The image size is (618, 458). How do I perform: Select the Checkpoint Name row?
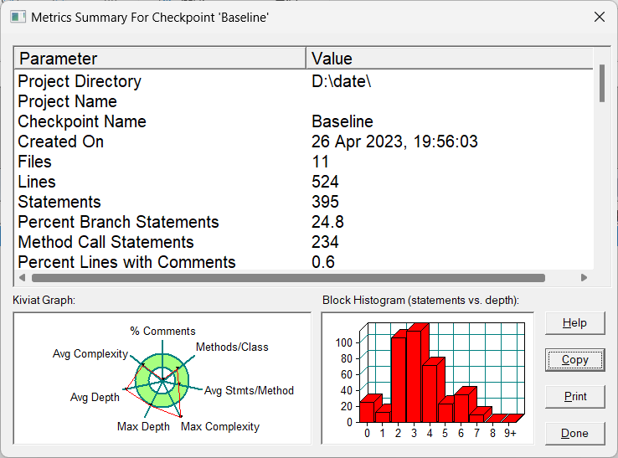tap(303, 121)
